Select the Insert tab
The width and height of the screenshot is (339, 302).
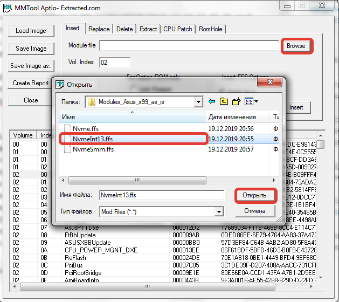point(72,28)
